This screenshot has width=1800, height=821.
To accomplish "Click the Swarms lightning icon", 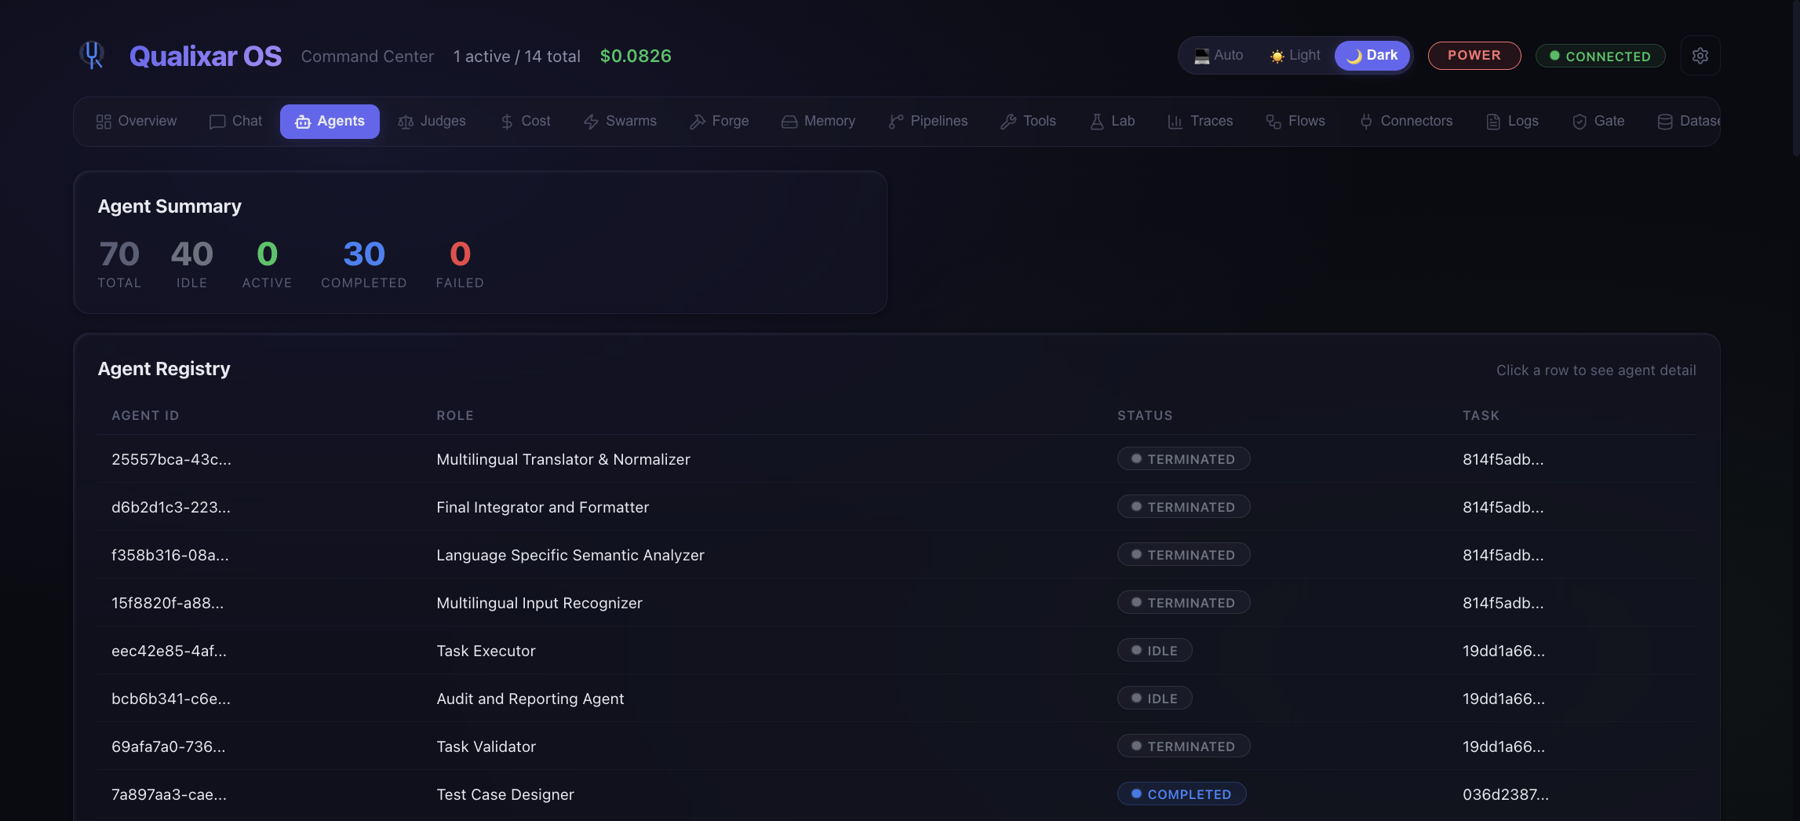I will (591, 122).
